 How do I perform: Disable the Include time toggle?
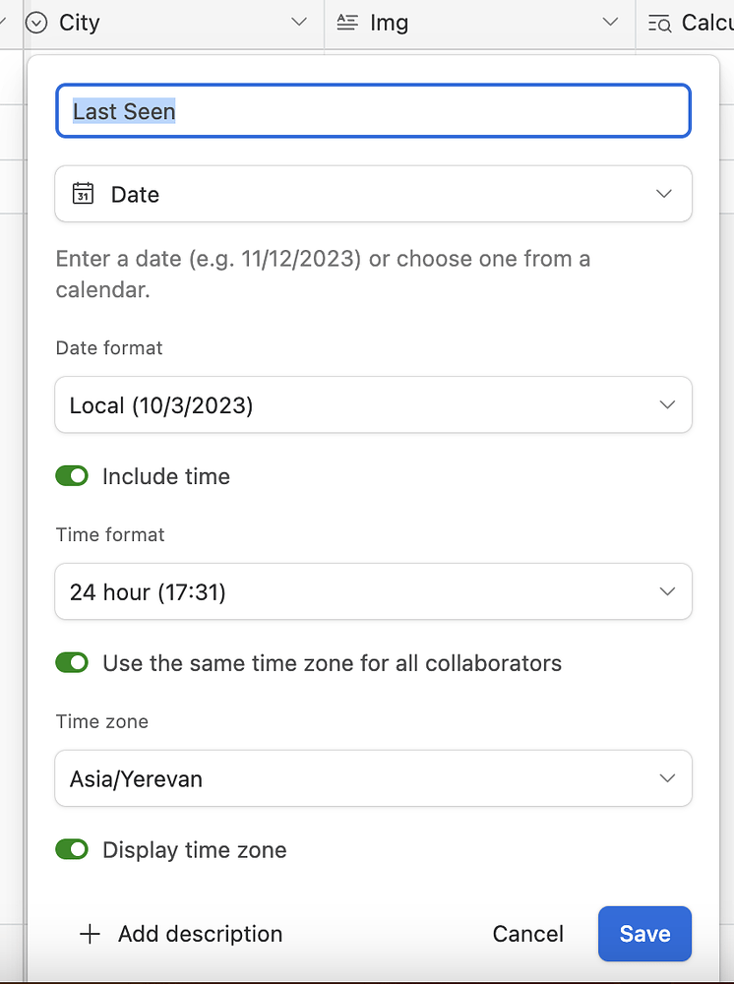(72, 475)
